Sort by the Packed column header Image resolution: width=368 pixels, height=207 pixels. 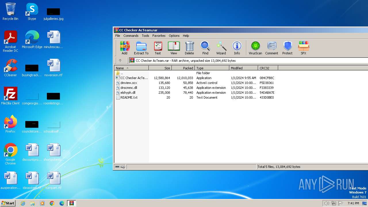(x=183, y=68)
